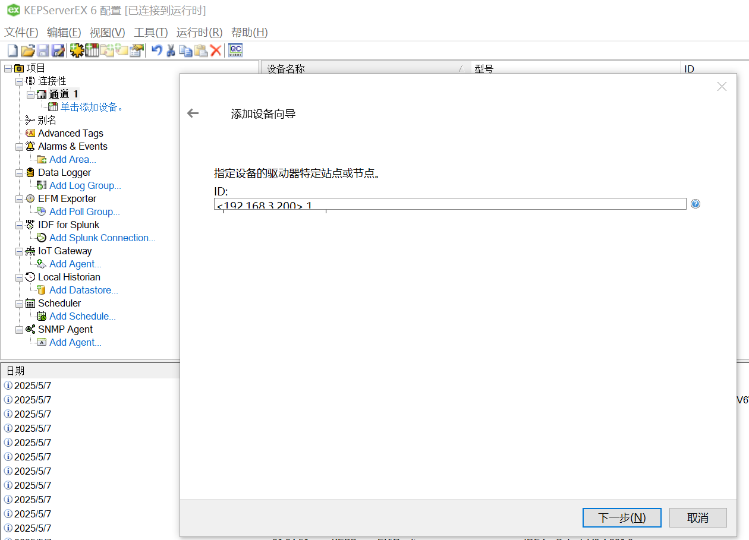Image resolution: width=749 pixels, height=540 pixels.
Task: Collapse the 连接性 tree node
Action: click(x=19, y=81)
